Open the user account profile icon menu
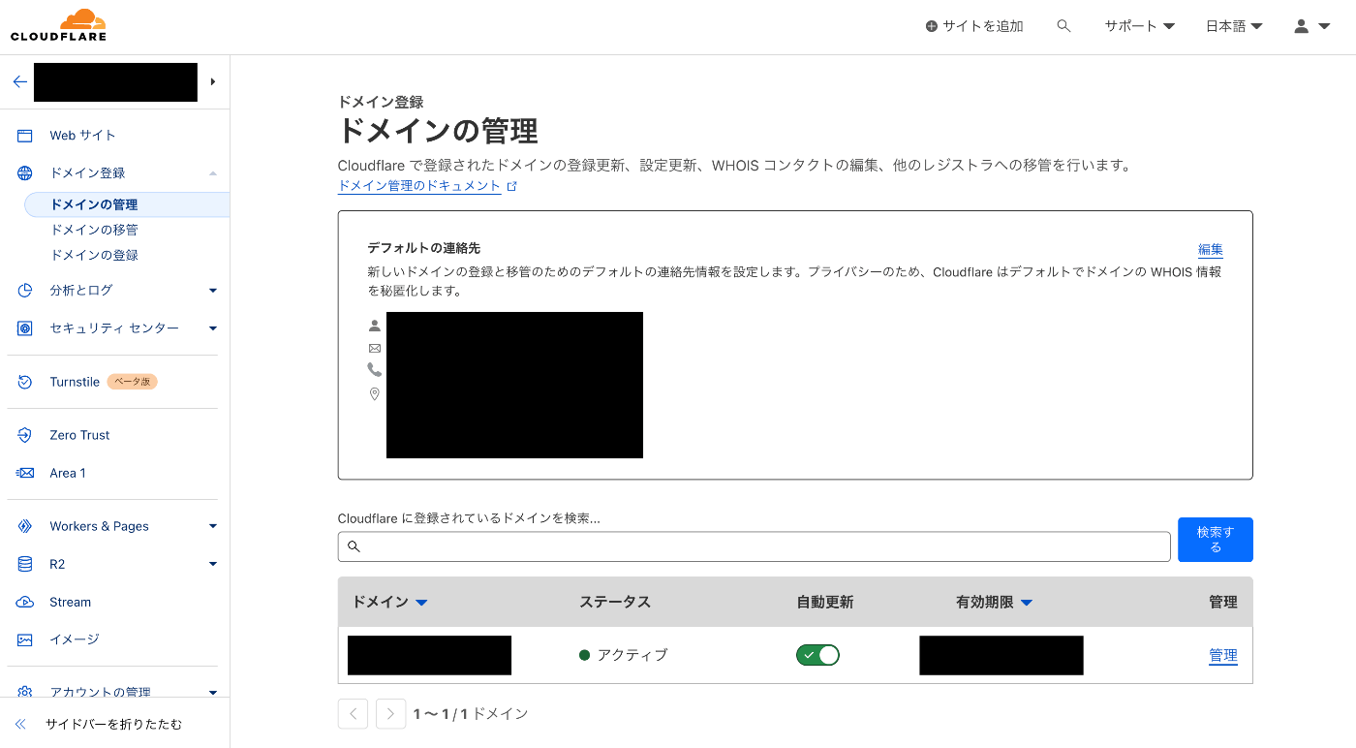The image size is (1356, 748). [1302, 26]
